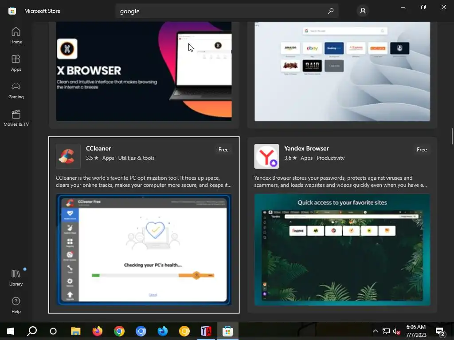
Task: Open the Apps section in sidebar
Action: (x=16, y=63)
